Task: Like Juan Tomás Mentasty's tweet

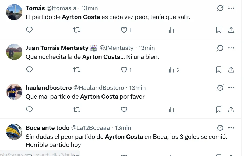Action: pyautogui.click(x=124, y=70)
